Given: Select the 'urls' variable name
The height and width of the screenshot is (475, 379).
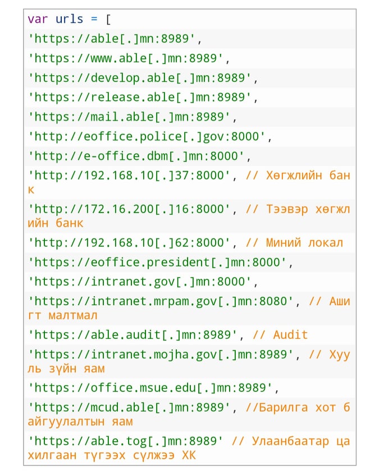Looking at the screenshot, I should 69,20.
